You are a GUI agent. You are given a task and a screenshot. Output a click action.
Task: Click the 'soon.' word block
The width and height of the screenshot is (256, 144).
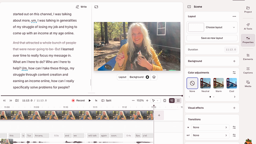(x=116, y=136)
